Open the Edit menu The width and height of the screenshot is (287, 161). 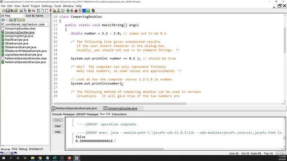(x=10, y=6)
